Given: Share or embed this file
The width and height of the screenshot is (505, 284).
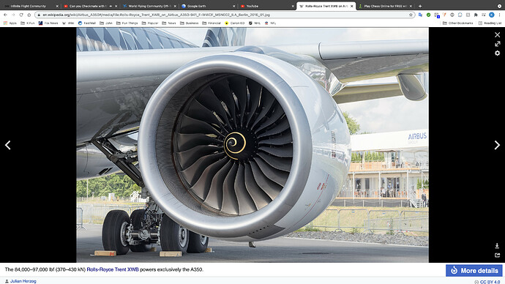Looking at the screenshot, I should [x=497, y=255].
